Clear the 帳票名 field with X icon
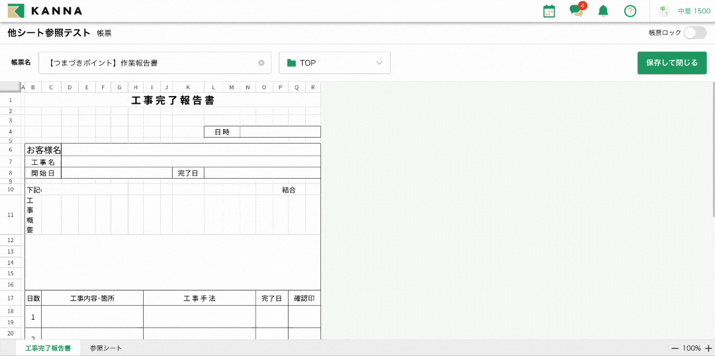Viewport: 715px width, 356px height. pos(262,63)
